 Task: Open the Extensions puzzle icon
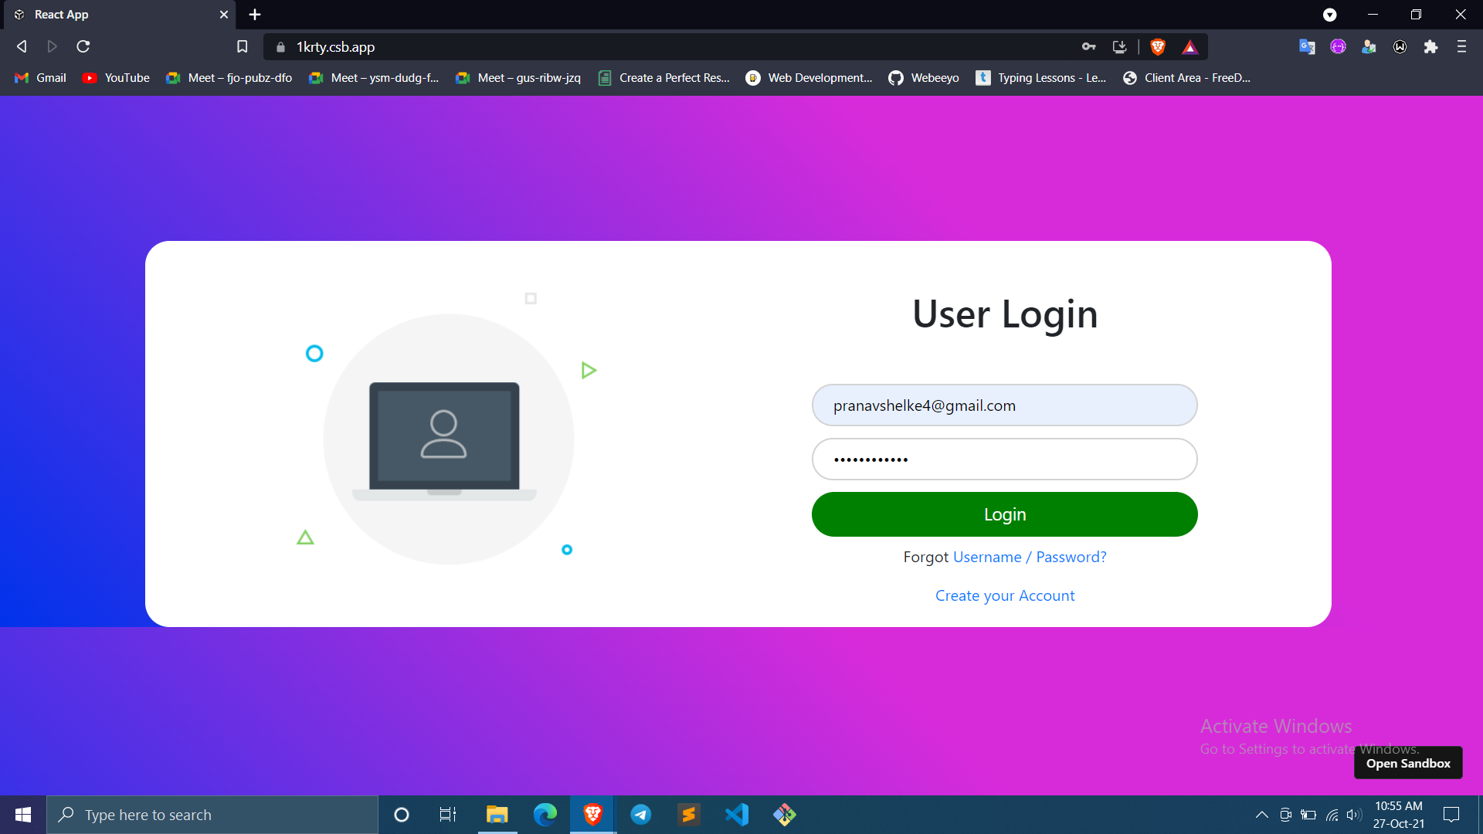1430,47
